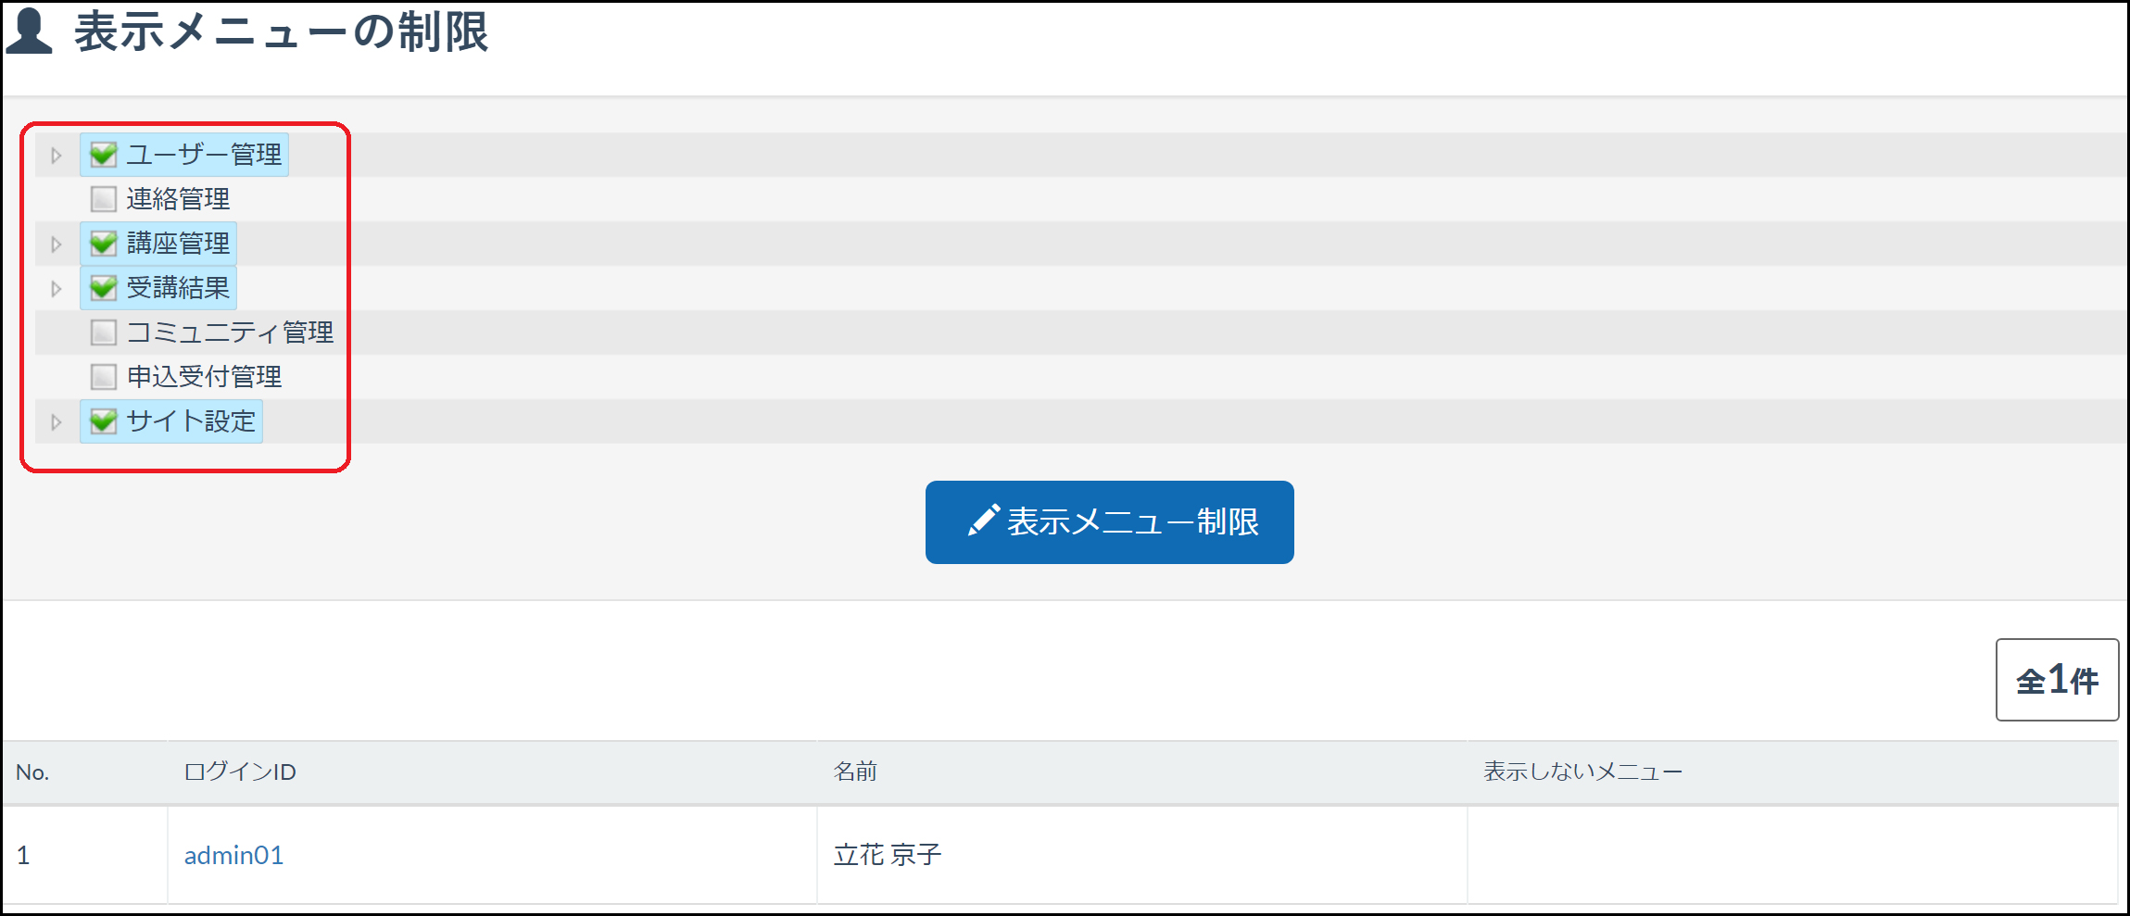Viewport: 2130px width, 916px height.
Task: Expand the ユーザー管理 tree node
Action: 57,155
